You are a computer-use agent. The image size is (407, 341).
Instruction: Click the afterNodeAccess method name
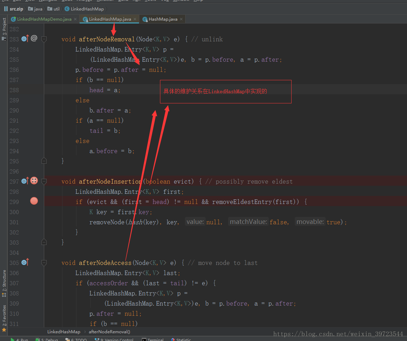coord(105,263)
